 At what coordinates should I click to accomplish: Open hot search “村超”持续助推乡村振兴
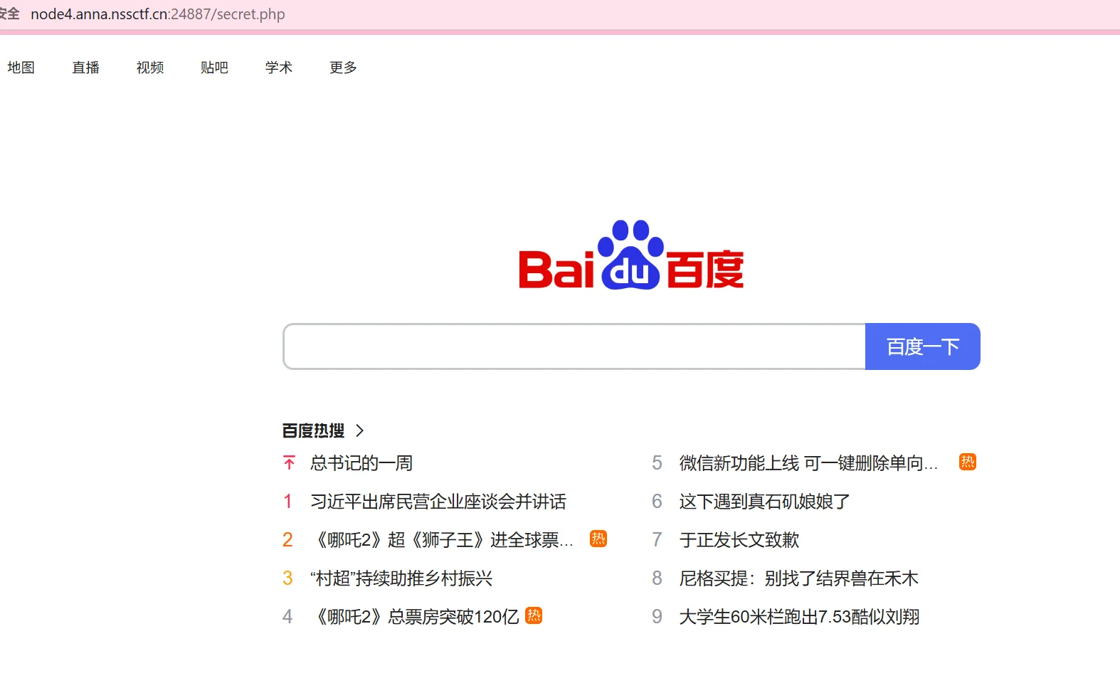coord(401,578)
